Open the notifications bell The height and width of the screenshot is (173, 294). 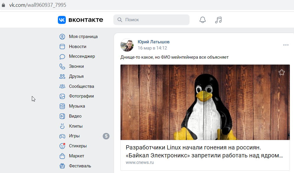coord(202,20)
